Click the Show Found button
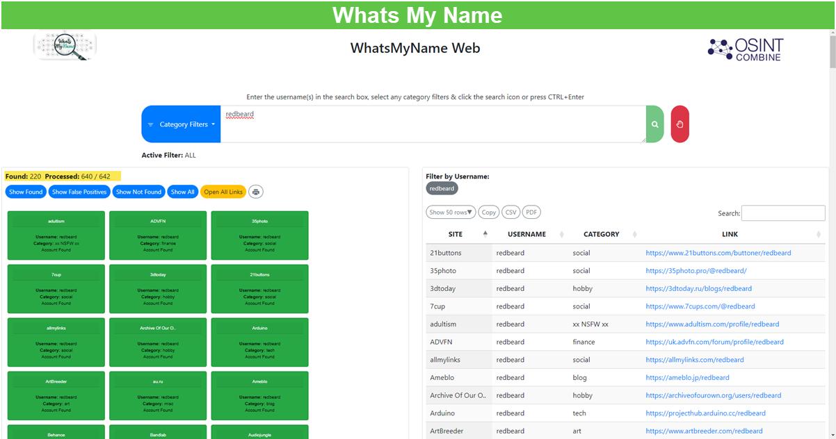The image size is (836, 439). pyautogui.click(x=26, y=192)
